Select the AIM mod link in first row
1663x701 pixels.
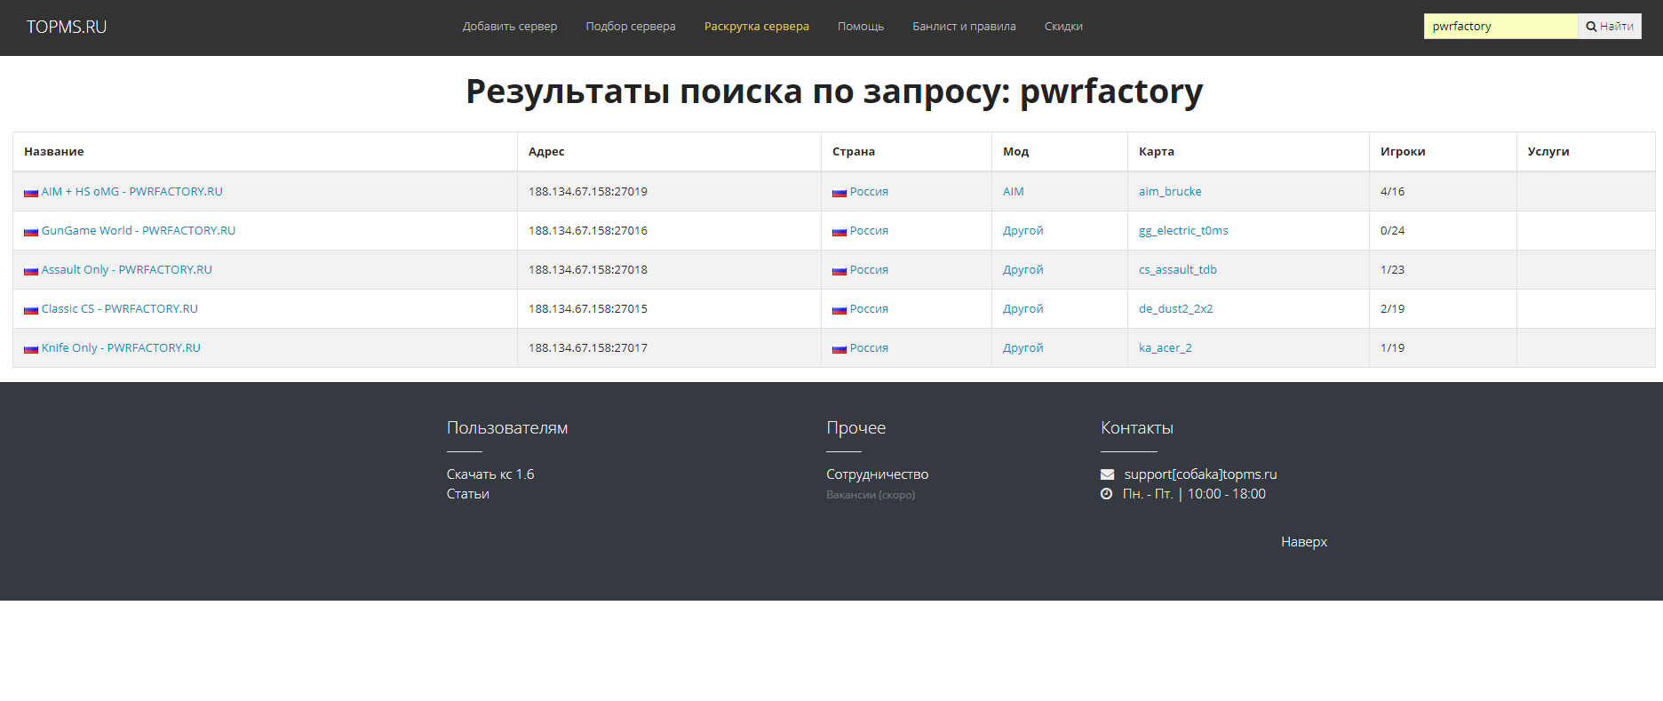tap(1013, 192)
